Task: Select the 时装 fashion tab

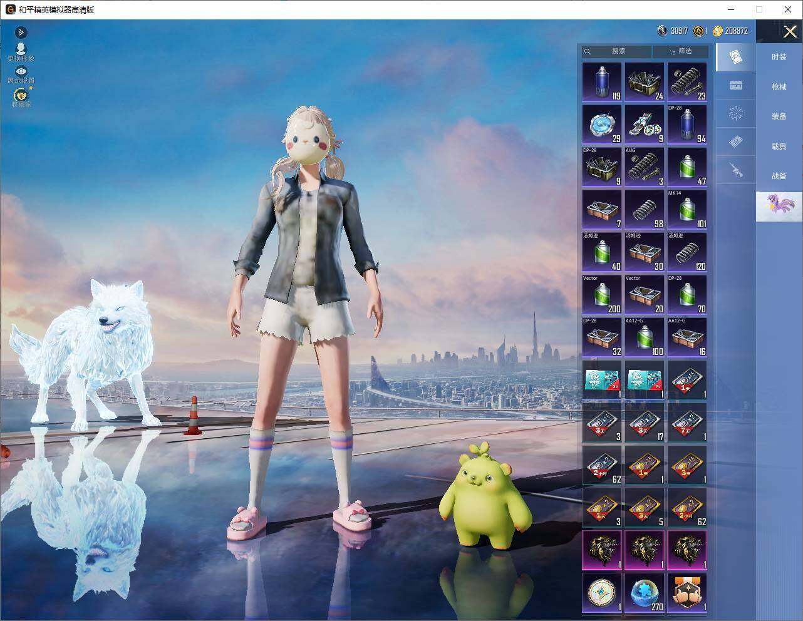Action: click(779, 57)
